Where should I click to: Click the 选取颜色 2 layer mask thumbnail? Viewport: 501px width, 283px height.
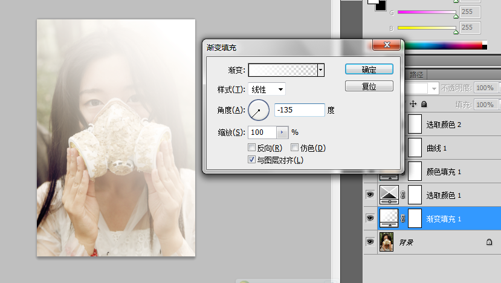pos(415,124)
